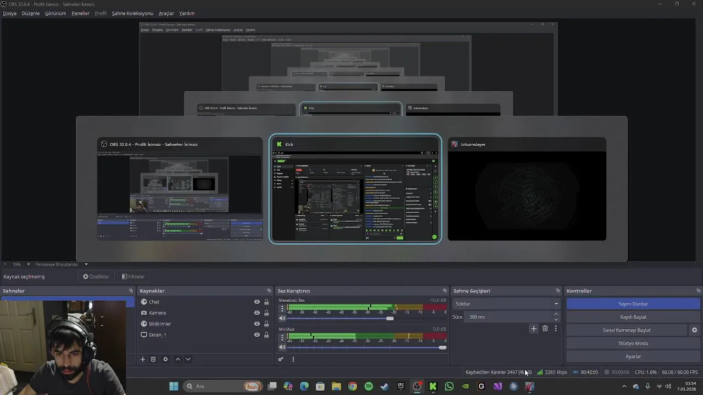Toggle the lock on the Kamera source

point(266,313)
